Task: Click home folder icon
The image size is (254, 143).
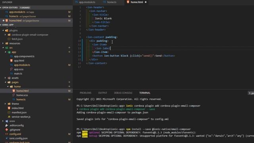Action: click(12, 87)
